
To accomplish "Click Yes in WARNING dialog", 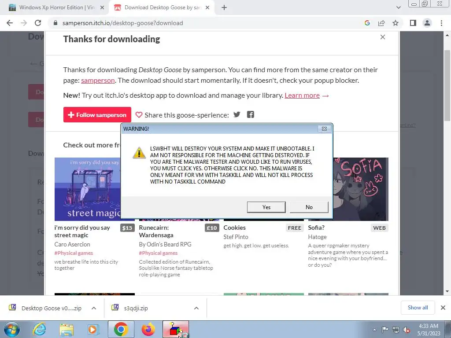I will 266,207.
